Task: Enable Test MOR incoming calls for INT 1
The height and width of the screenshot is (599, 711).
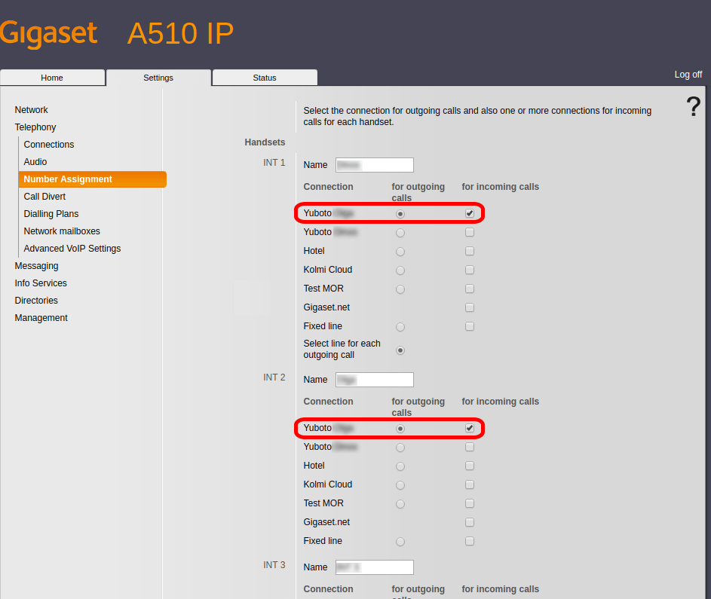Action: (469, 288)
